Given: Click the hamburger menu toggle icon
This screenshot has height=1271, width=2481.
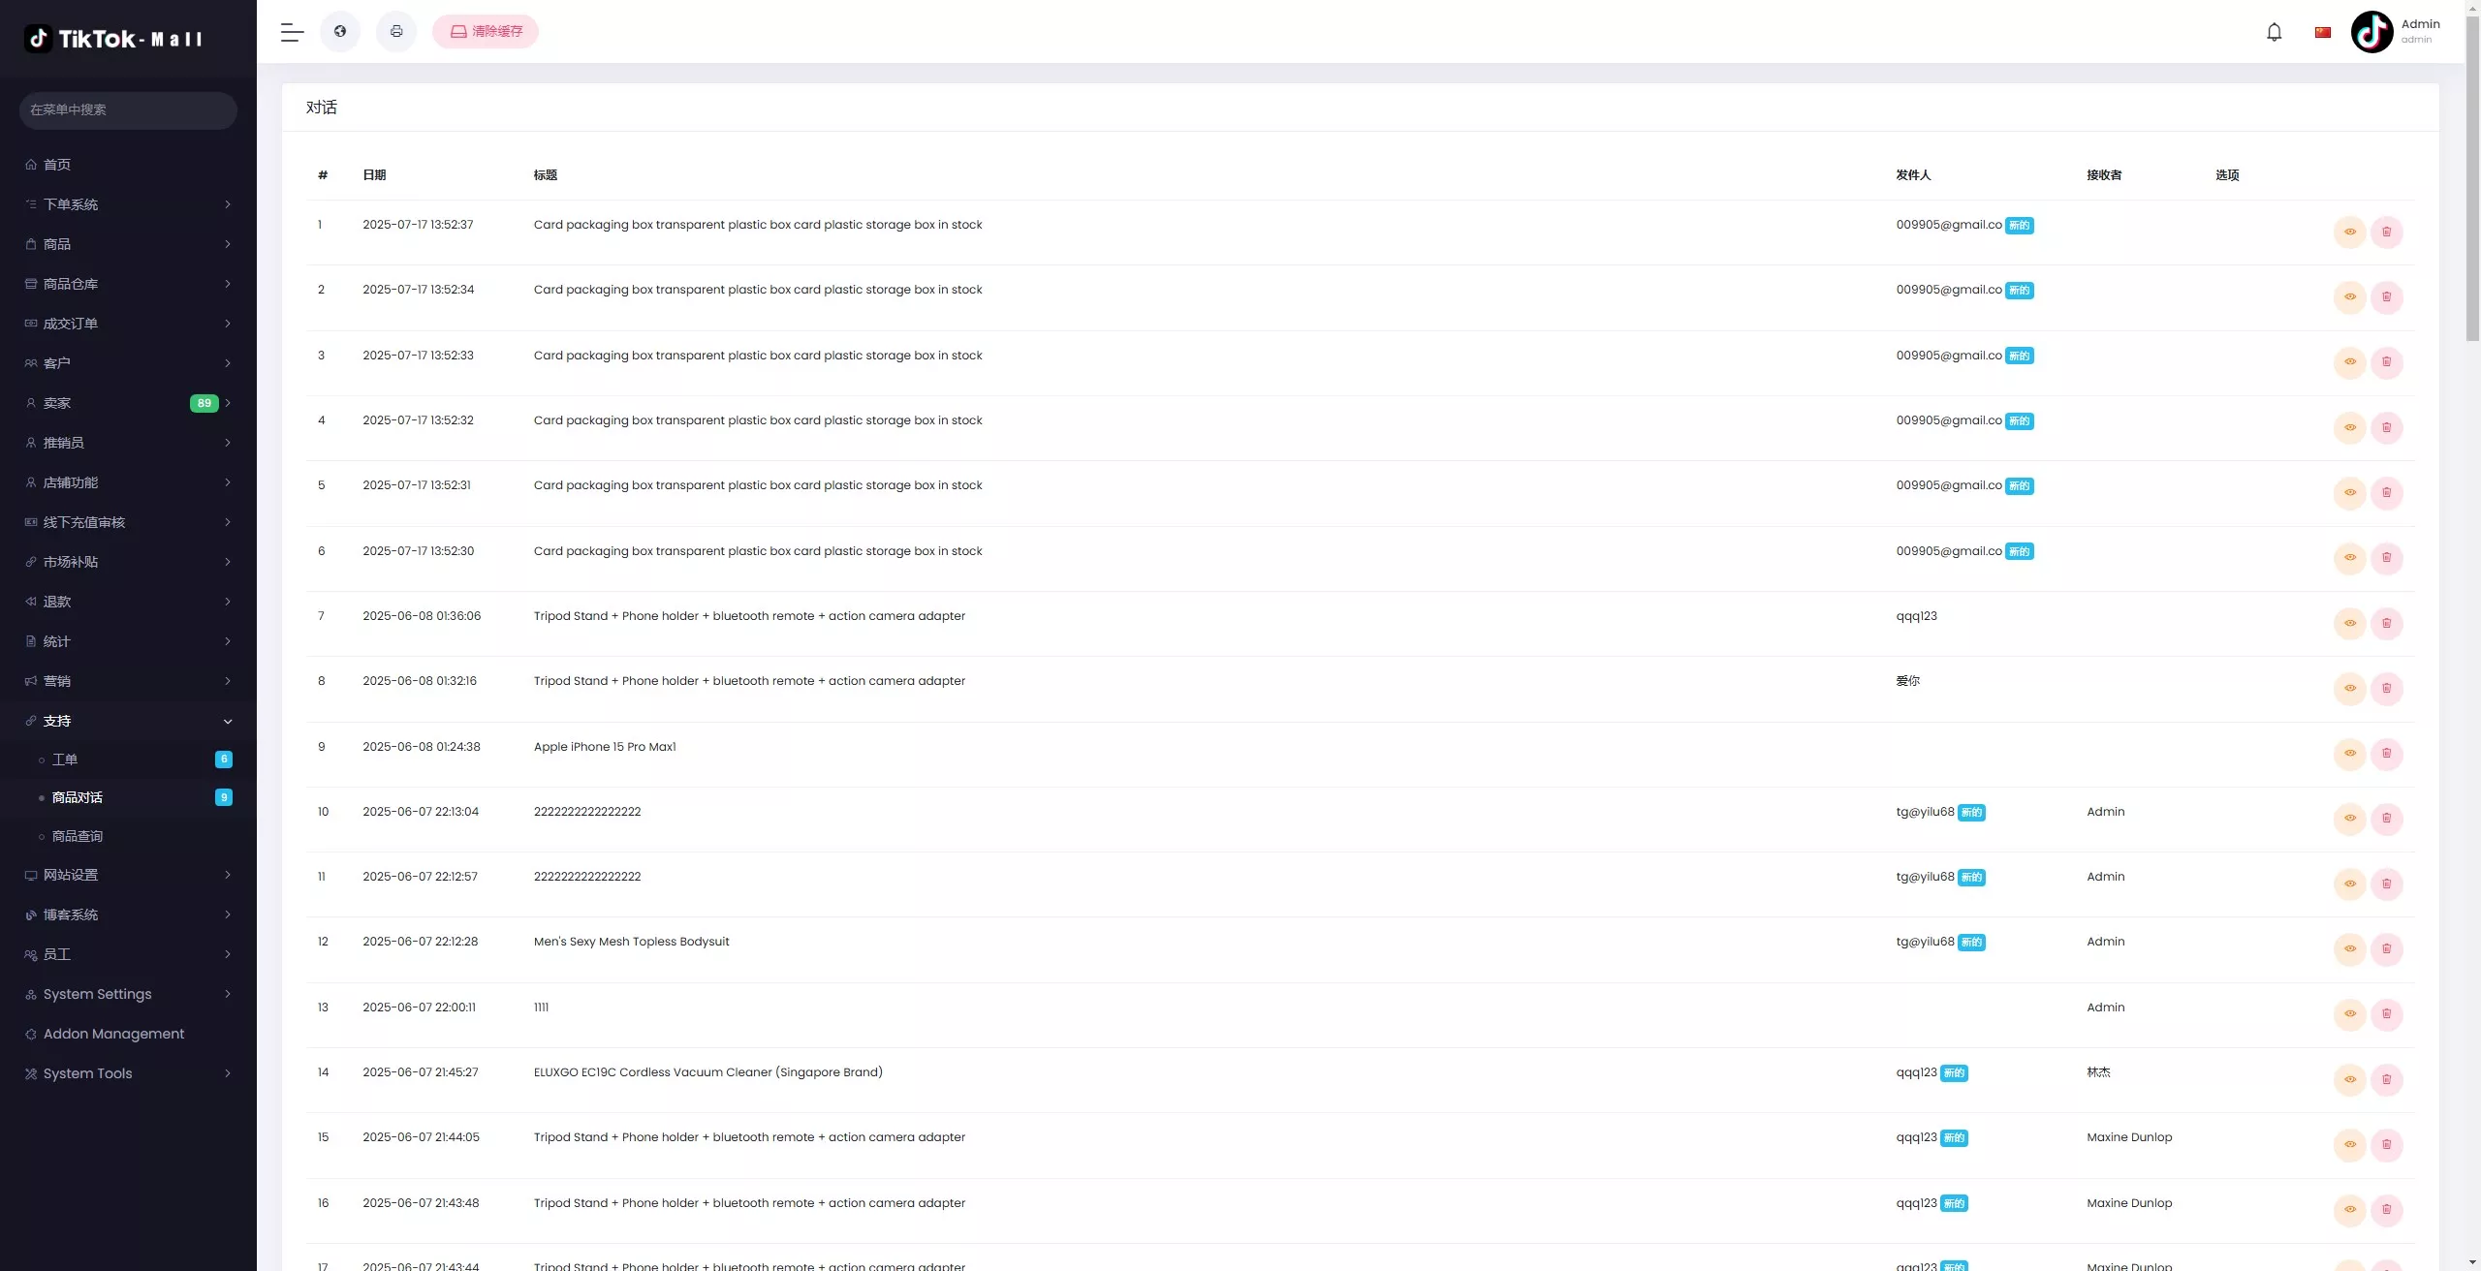Looking at the screenshot, I should point(292,32).
